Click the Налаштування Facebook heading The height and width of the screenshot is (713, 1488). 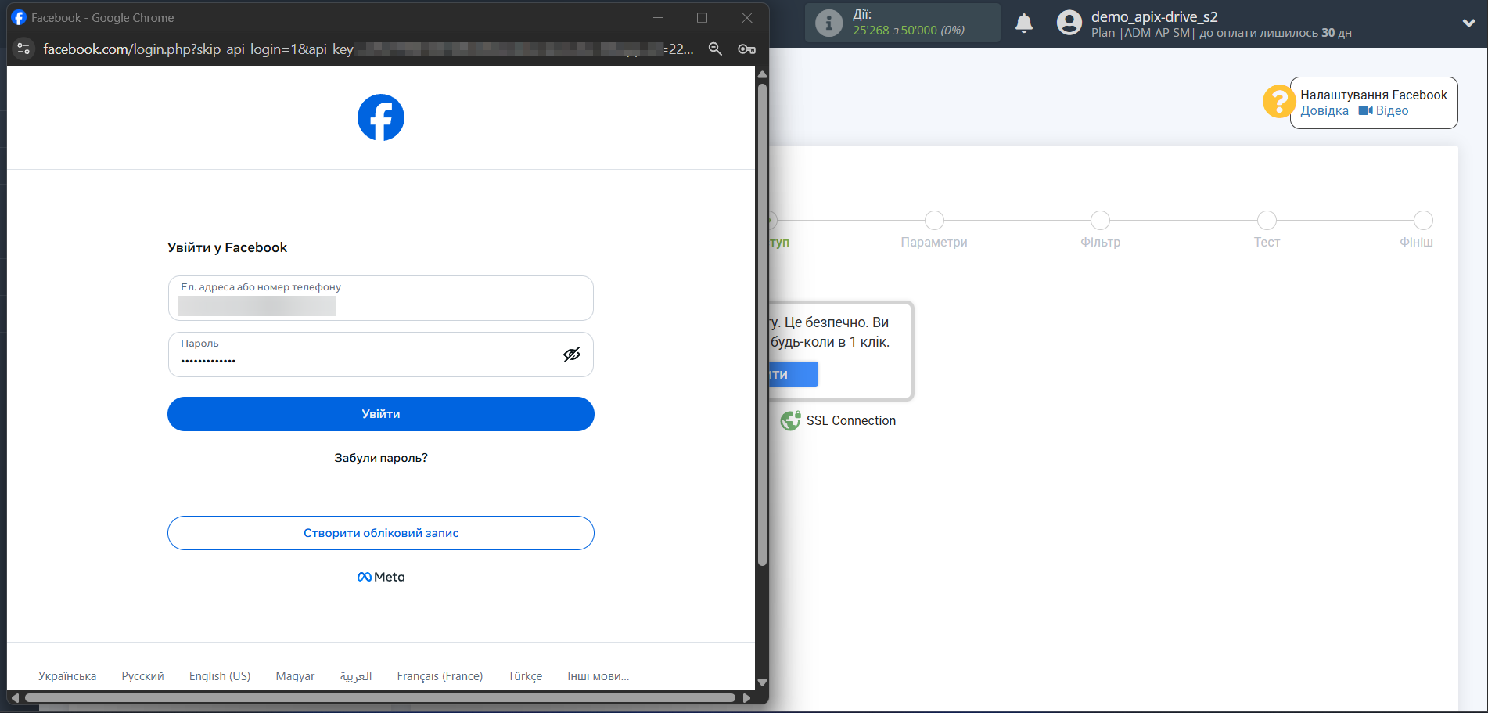[1374, 95]
